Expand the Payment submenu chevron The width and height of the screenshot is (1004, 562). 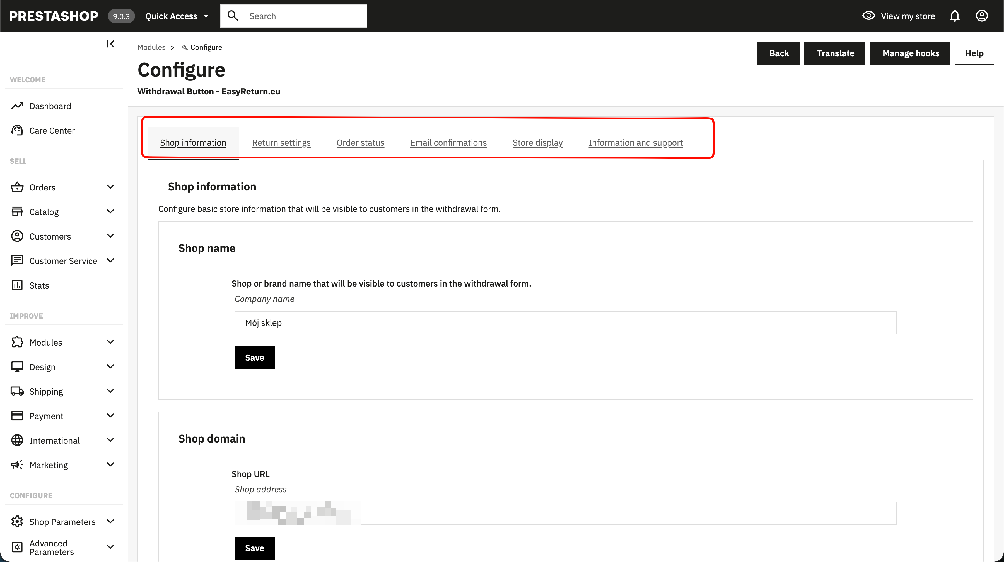[110, 416]
